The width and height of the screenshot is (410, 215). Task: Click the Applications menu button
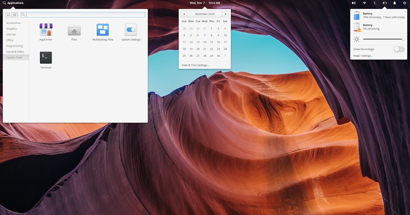tap(13, 3)
